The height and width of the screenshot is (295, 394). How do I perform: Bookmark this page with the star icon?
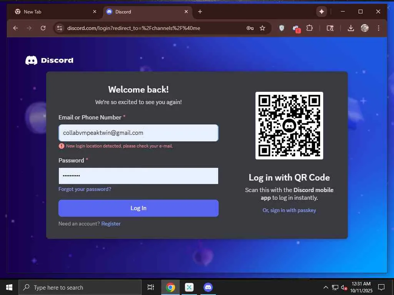coord(262,28)
